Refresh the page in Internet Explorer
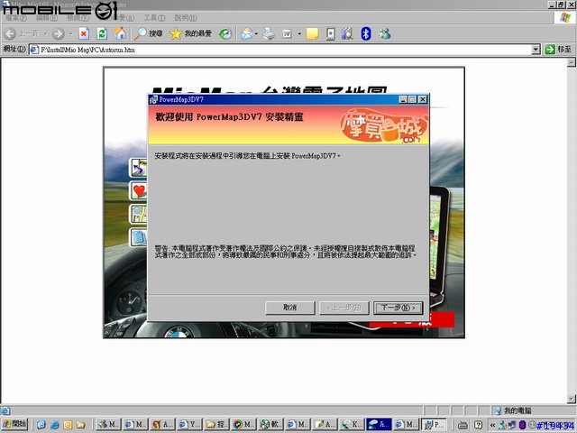Screen dimensions: 577x433 point(102,34)
